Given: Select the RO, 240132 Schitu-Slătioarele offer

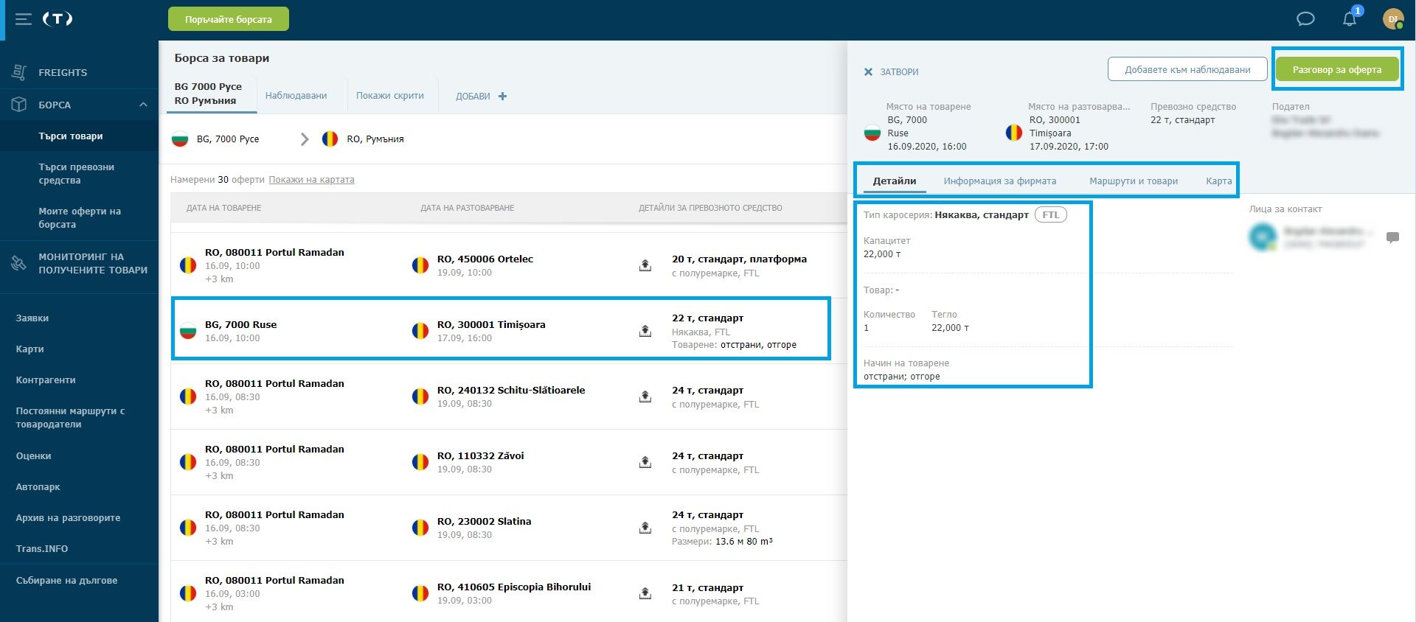Looking at the screenshot, I should (x=509, y=396).
